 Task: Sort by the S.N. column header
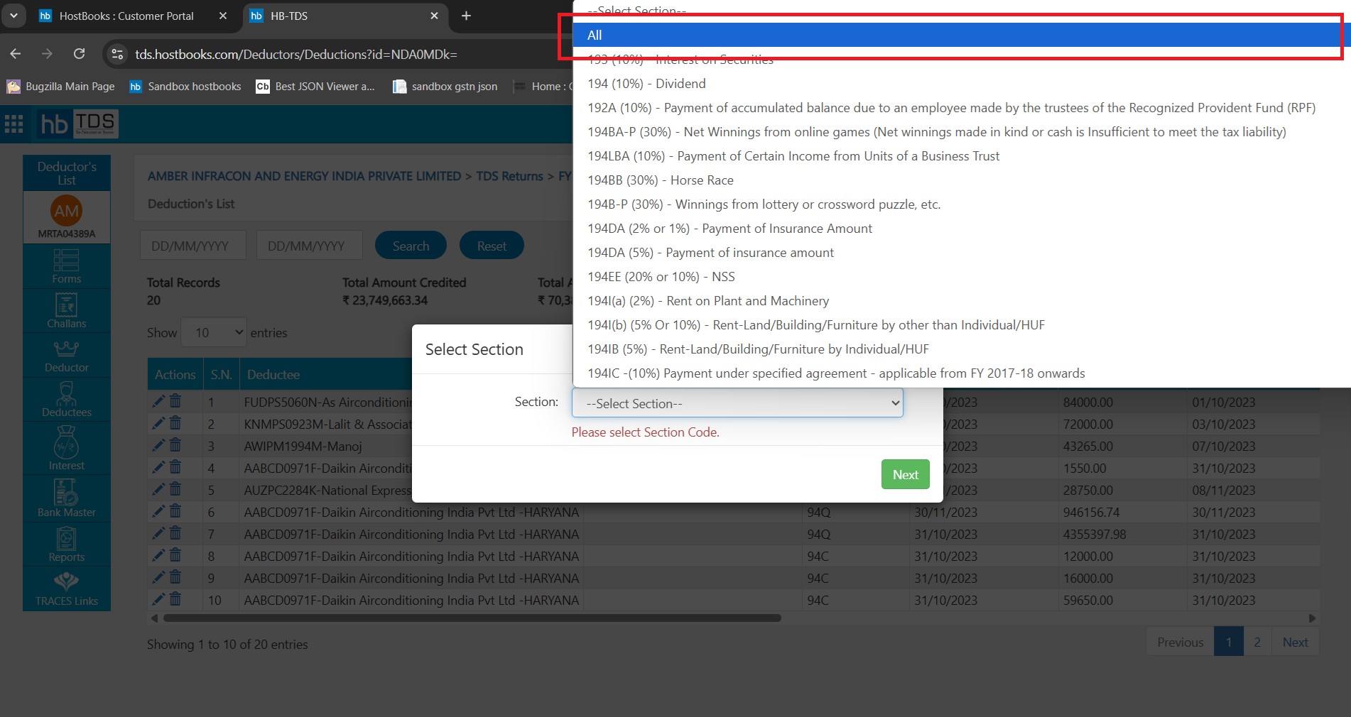[x=221, y=374]
